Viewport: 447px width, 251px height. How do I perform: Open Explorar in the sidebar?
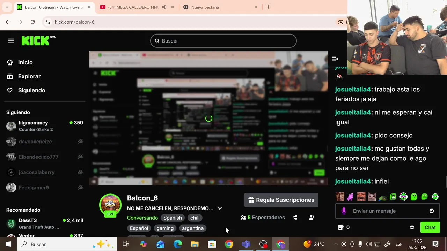point(29,76)
